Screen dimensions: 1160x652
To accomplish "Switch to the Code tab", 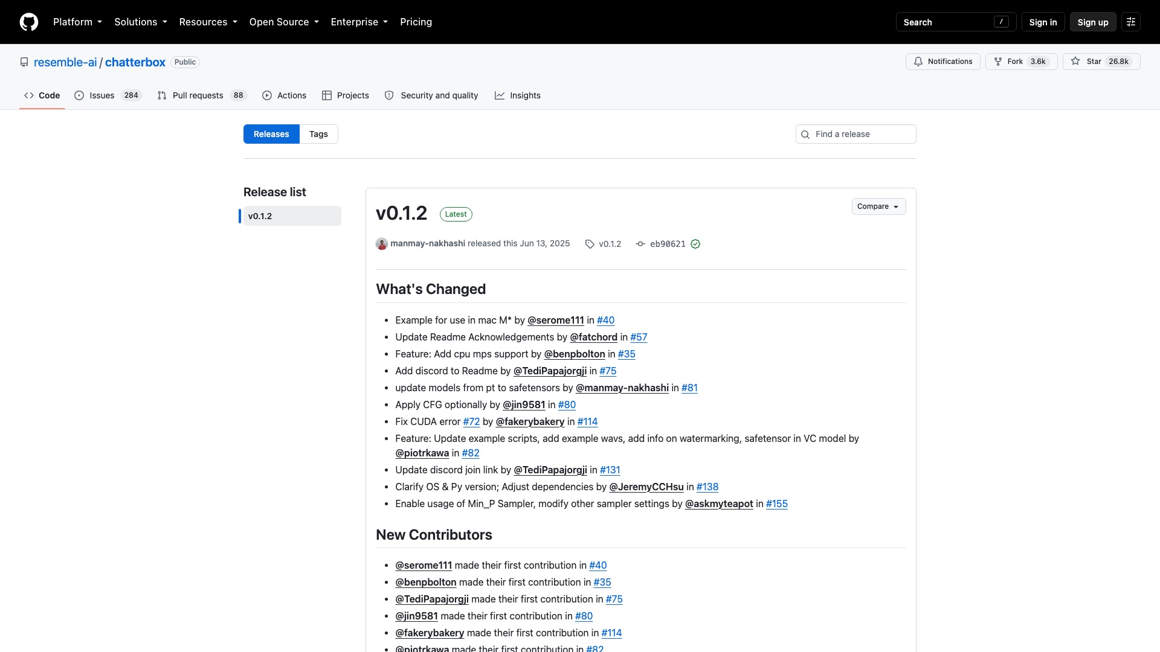I will pos(42,95).
